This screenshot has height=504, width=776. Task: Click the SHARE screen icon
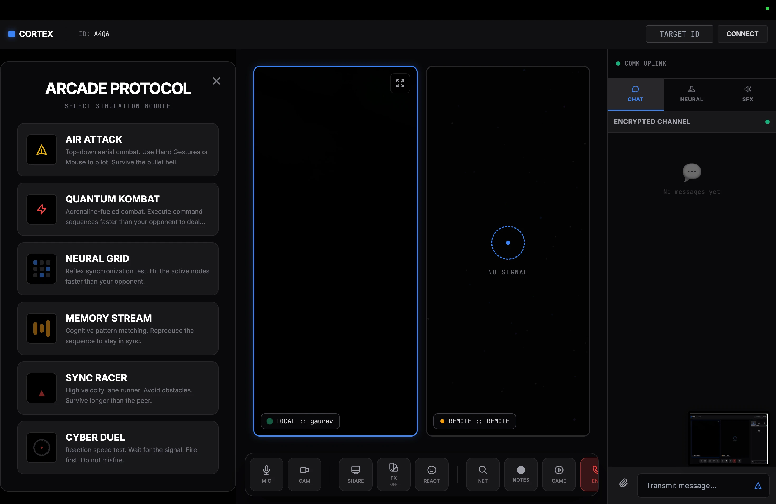point(355,474)
